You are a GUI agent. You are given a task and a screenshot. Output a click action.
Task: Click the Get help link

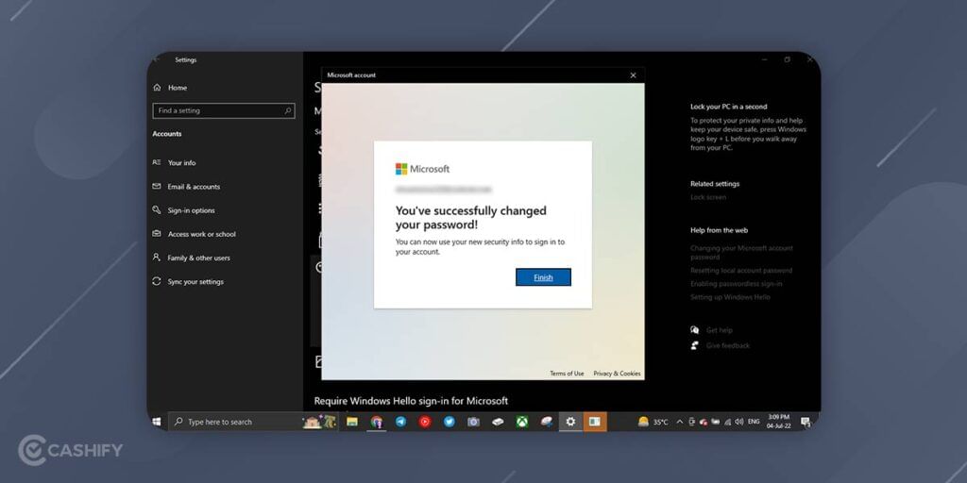click(719, 330)
